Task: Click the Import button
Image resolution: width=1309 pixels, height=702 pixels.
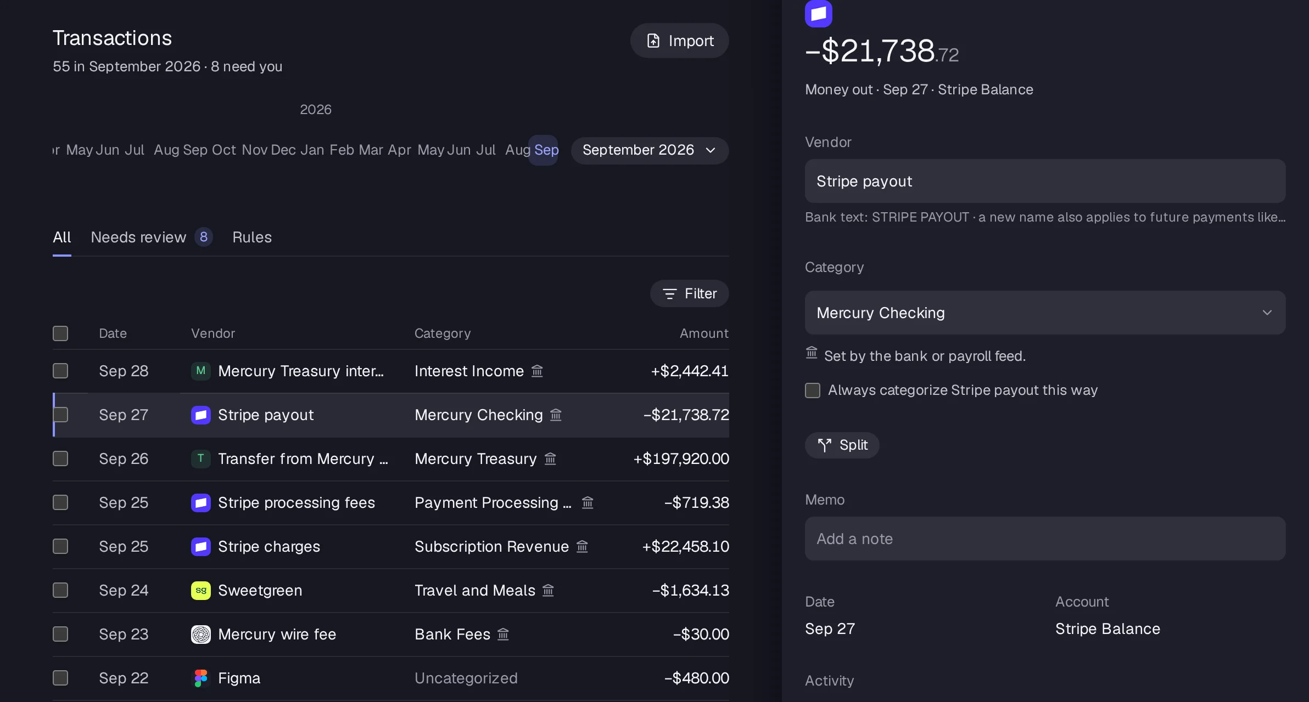Action: (x=680, y=41)
